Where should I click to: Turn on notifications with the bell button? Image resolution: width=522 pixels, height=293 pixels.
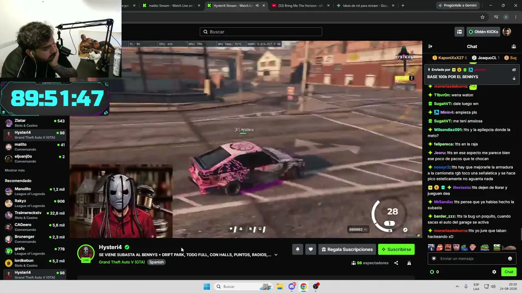point(298,249)
